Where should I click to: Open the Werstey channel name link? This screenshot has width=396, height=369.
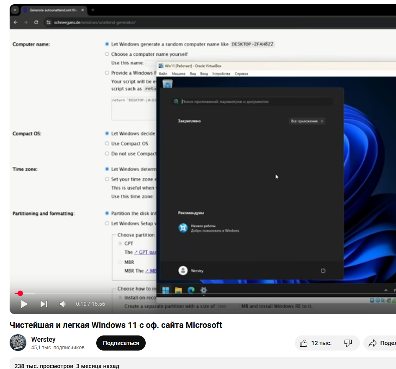(43, 339)
